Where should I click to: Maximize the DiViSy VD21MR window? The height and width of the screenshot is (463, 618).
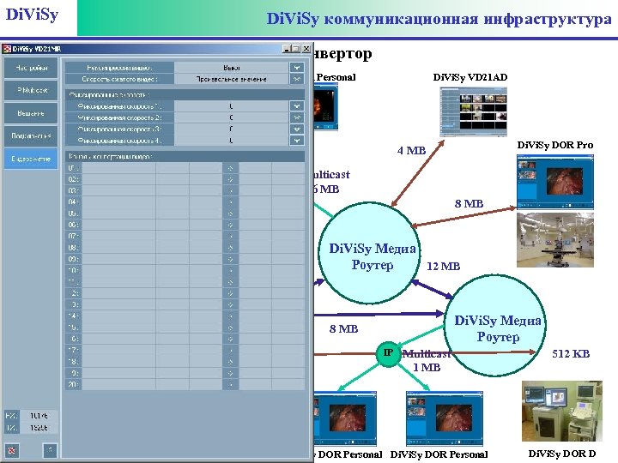coord(296,49)
